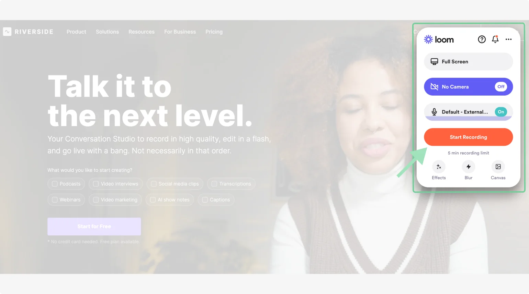Go to the Pricing page

[x=214, y=32]
